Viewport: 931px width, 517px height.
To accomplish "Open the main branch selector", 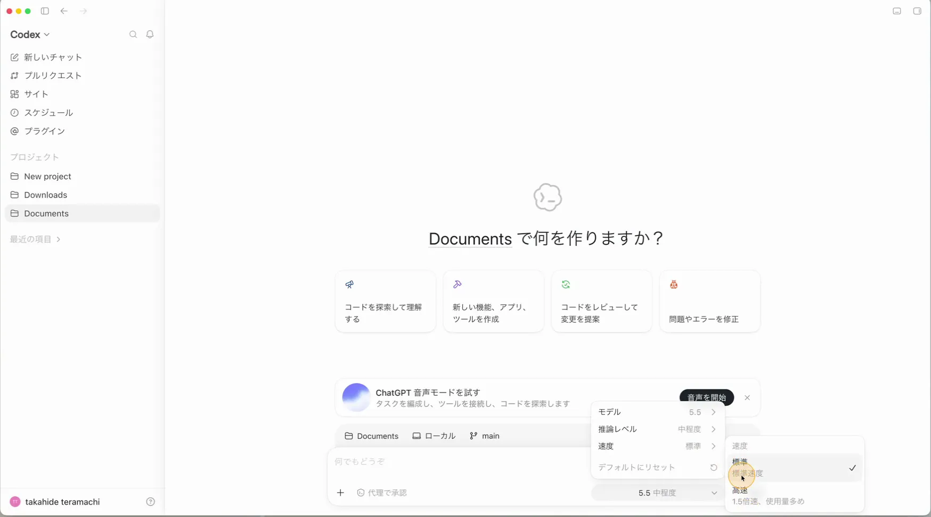I will [x=485, y=436].
